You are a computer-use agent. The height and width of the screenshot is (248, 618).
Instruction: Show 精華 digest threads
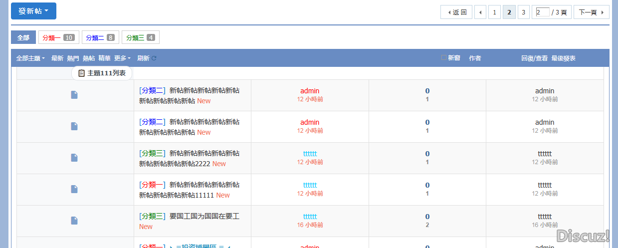[x=104, y=58]
